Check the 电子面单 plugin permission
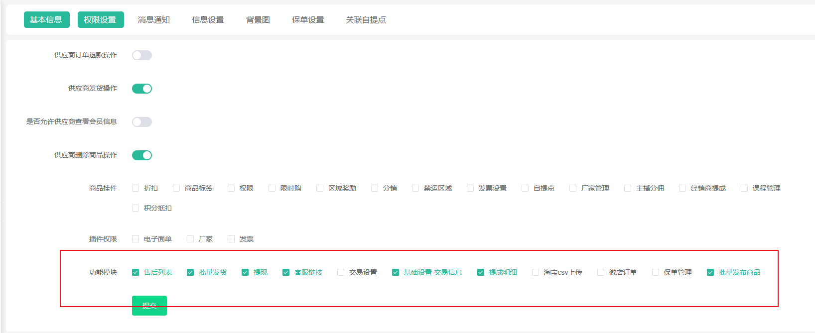This screenshot has height=333, width=815. point(136,239)
